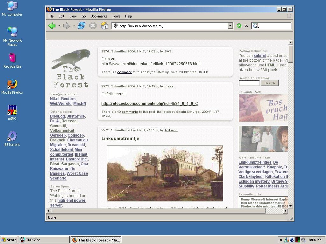This screenshot has width=326, height=244.
Task: Click the Start button
Action: tap(9, 240)
